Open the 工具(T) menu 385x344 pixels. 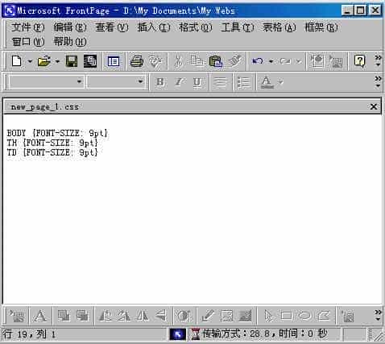(x=238, y=27)
